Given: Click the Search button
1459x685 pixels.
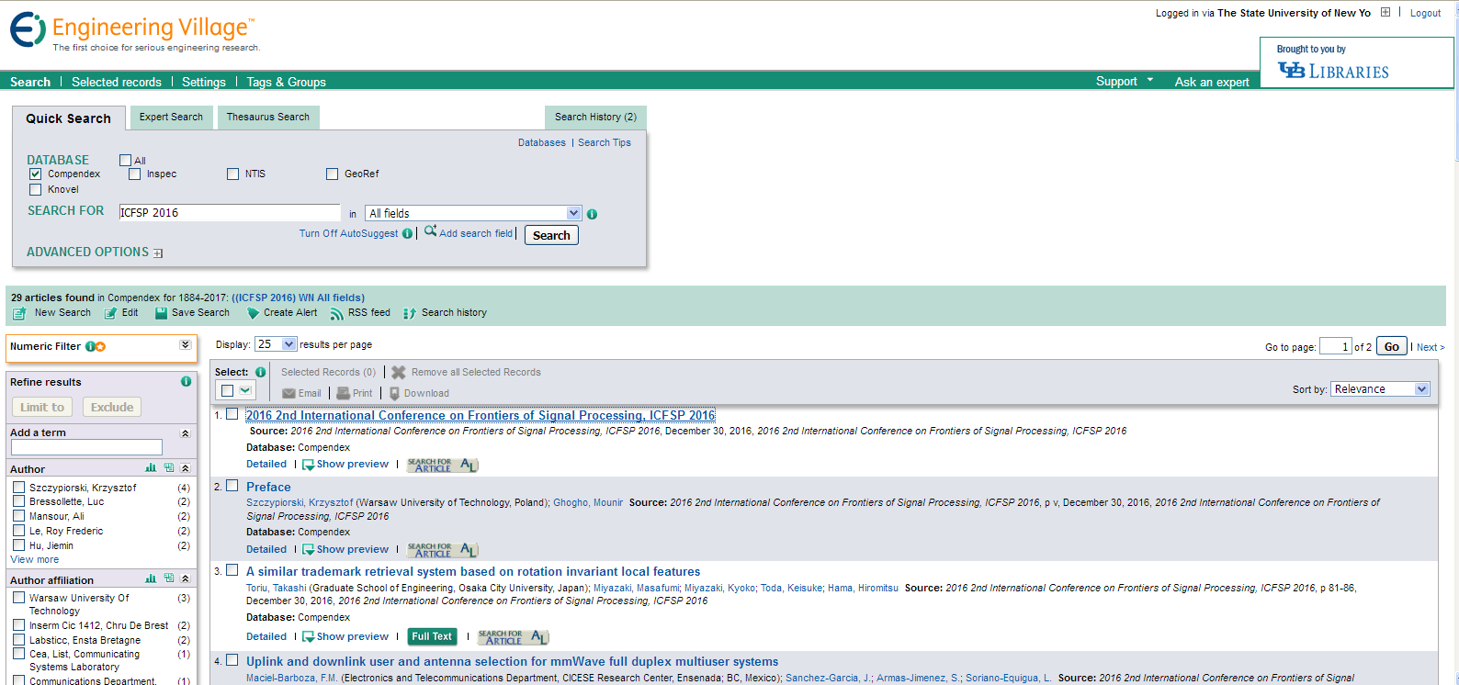Looking at the screenshot, I should tap(551, 235).
